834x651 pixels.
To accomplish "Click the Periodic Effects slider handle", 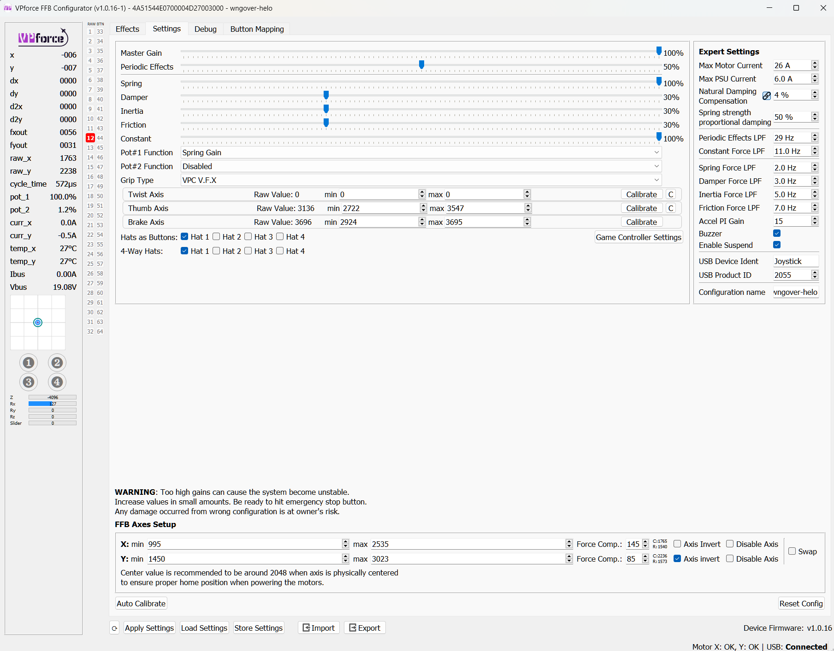I will (x=421, y=65).
